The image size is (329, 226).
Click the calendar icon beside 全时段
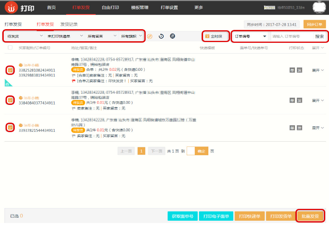click(207, 36)
